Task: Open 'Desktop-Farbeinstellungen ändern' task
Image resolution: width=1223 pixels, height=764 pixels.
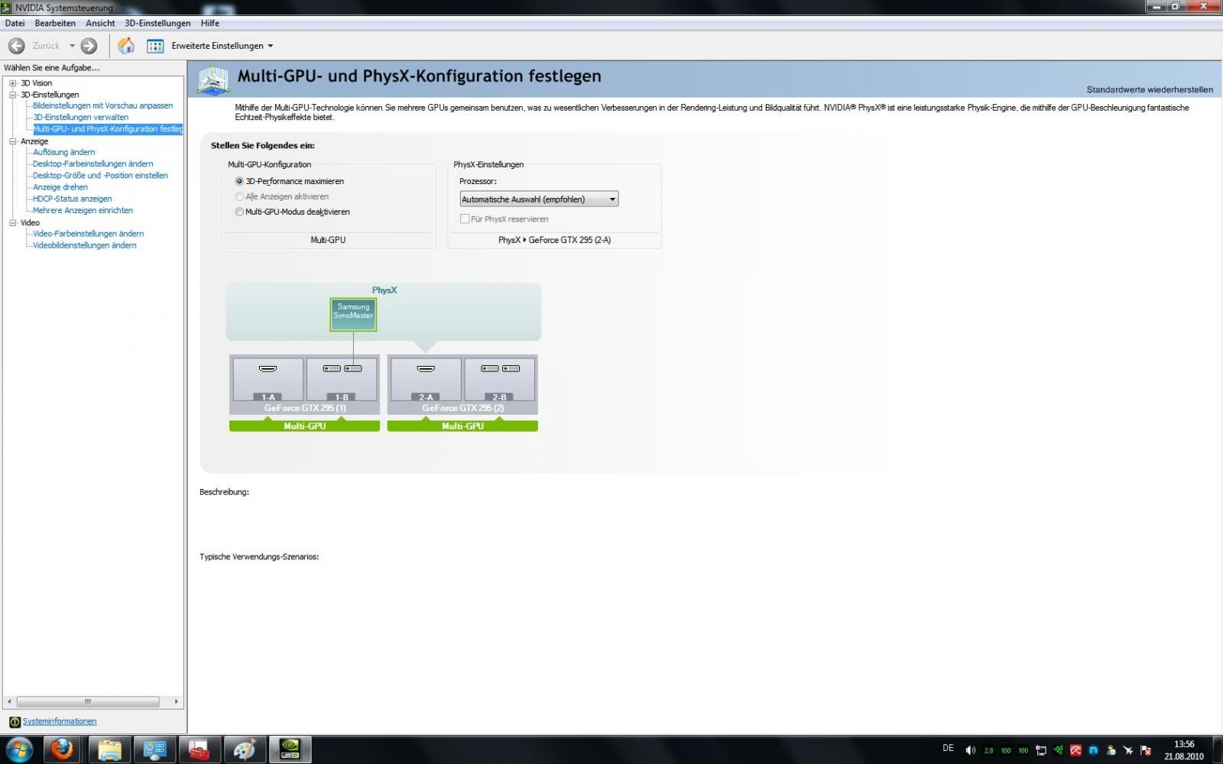Action: tap(93, 163)
